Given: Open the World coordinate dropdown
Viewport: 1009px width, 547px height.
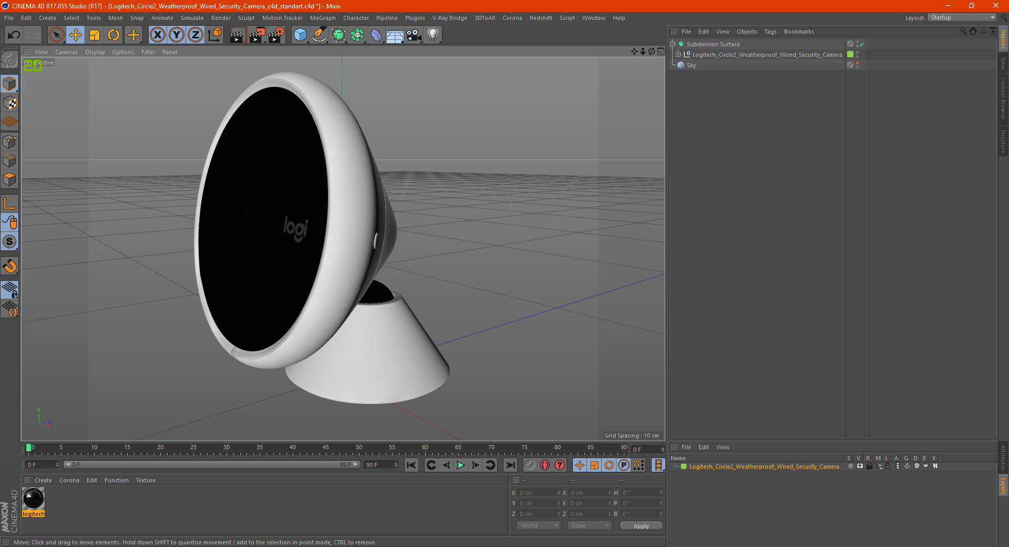Looking at the screenshot, I should pyautogui.click(x=539, y=525).
